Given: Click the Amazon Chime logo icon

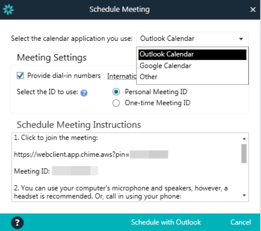Looking at the screenshot, I should [x=8, y=9].
